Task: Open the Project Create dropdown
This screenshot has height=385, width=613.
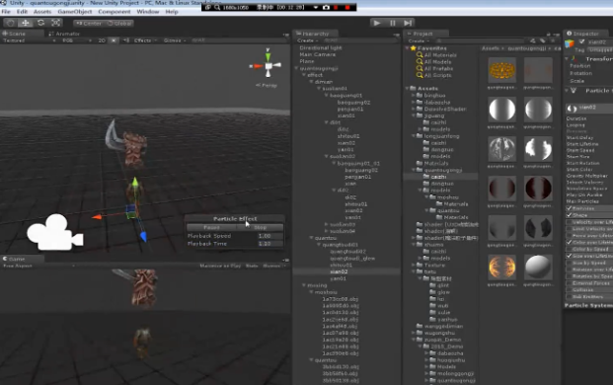Action: [419, 40]
